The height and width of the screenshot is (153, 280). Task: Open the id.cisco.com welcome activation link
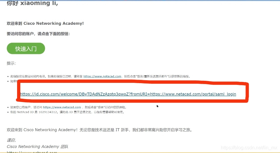(x=128, y=94)
